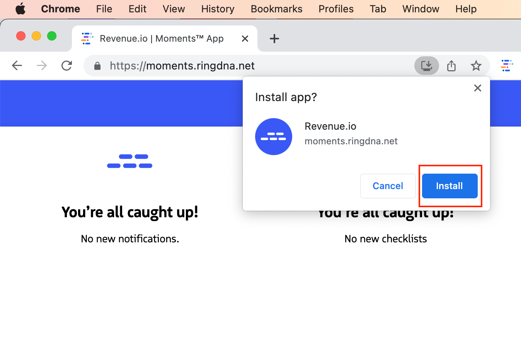
Task: Open a new tab with the plus button
Action: (274, 39)
